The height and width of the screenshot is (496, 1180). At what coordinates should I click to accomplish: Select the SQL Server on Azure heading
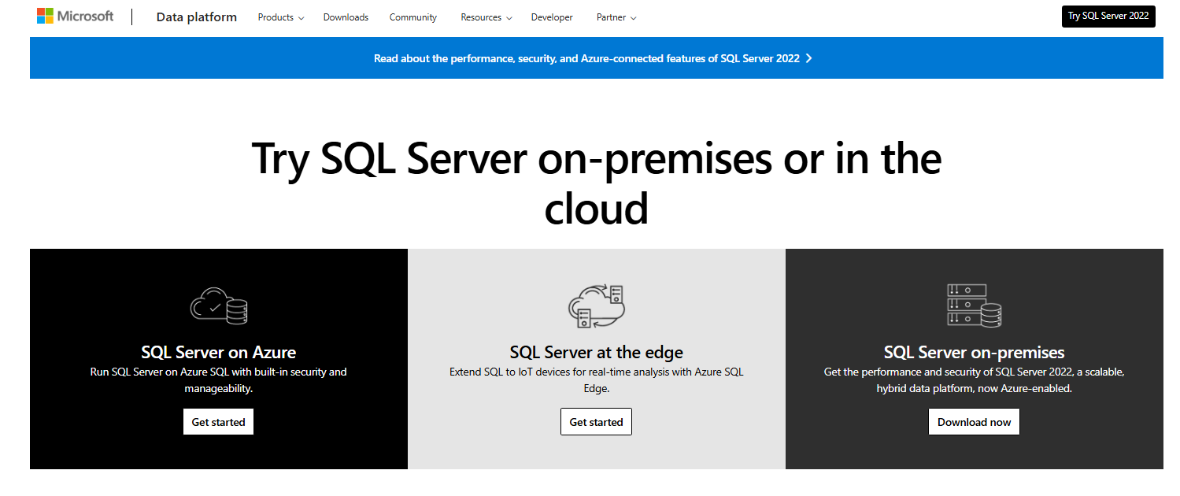219,353
